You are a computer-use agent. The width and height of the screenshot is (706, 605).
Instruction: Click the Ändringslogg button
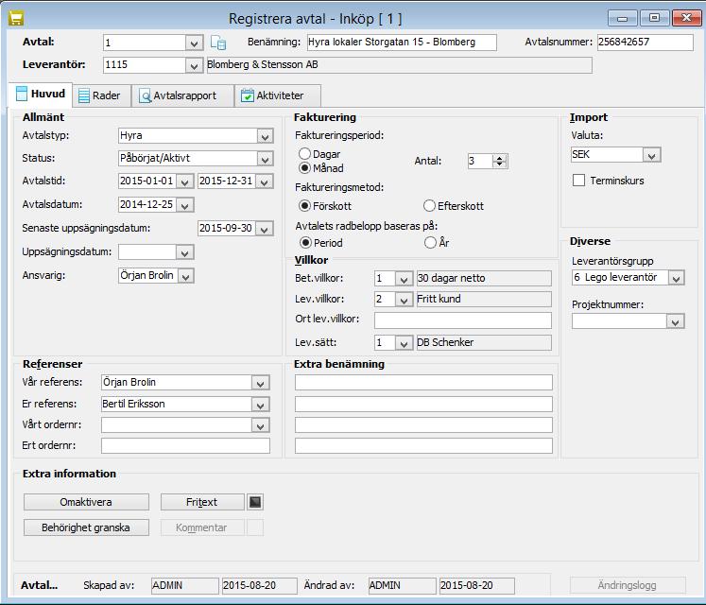tap(628, 585)
